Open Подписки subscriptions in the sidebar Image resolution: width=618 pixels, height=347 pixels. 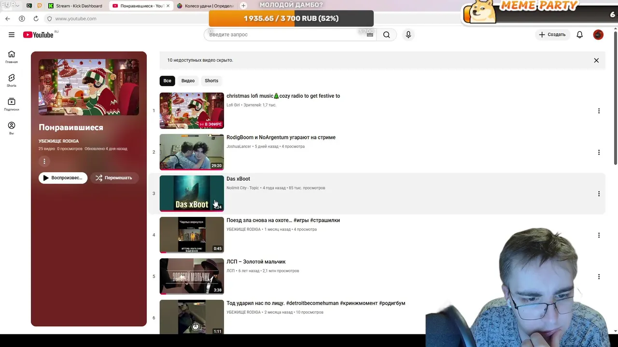pos(12,104)
